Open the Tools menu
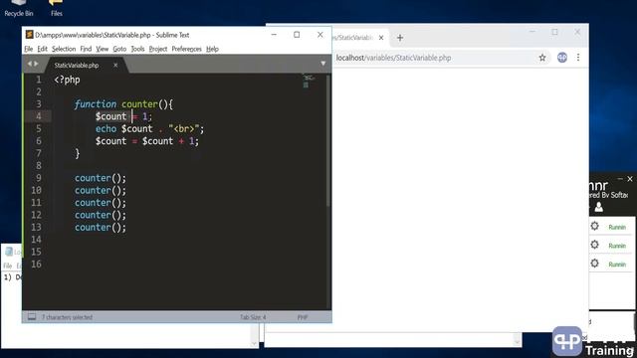637x358 pixels. pyautogui.click(x=137, y=49)
